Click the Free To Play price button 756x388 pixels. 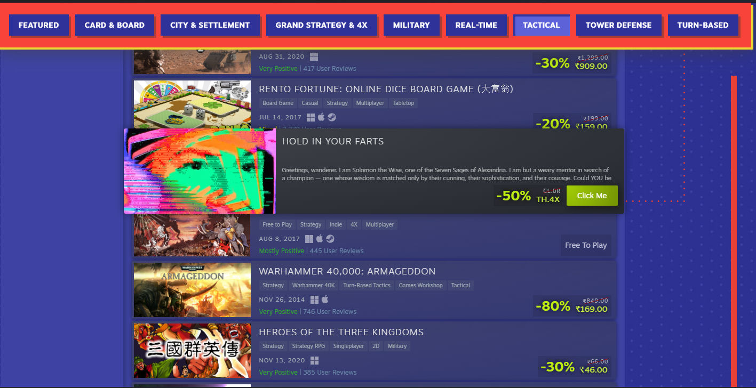click(586, 245)
